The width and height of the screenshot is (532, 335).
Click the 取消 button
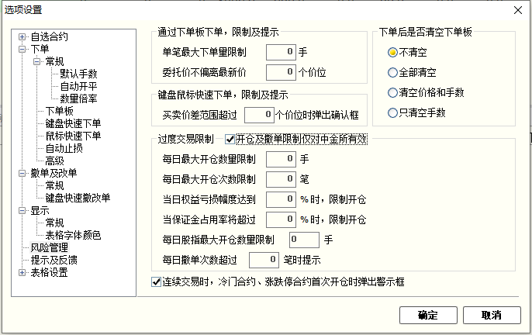(492, 316)
